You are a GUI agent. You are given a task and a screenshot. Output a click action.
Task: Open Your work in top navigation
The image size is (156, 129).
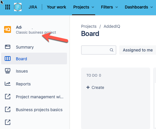coord(56,7)
